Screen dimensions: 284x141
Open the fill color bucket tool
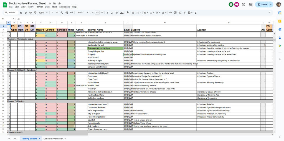pos(128,13)
